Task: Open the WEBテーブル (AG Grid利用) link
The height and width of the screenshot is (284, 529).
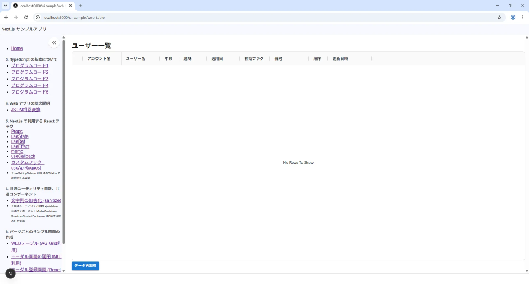Action: pos(36,247)
